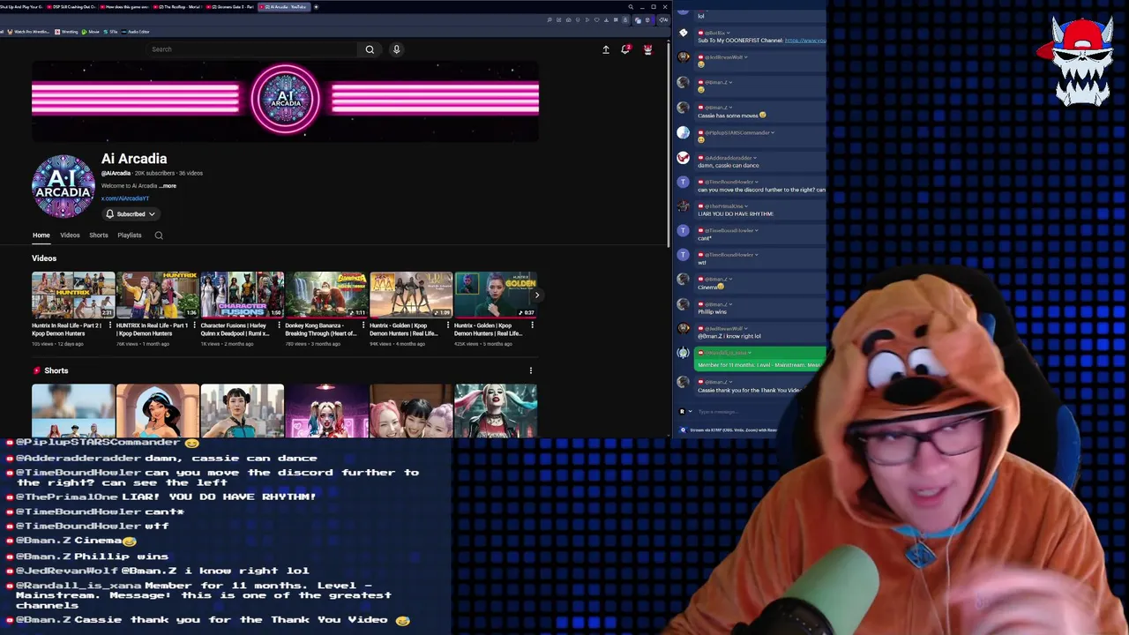Open Shorts section three-dot menu

pyautogui.click(x=530, y=370)
